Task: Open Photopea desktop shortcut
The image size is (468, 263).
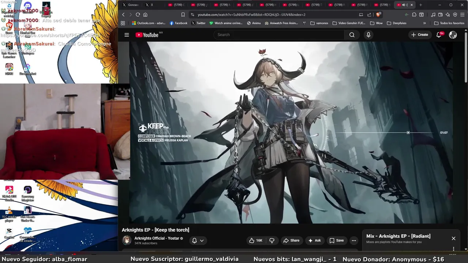Action: point(27,49)
